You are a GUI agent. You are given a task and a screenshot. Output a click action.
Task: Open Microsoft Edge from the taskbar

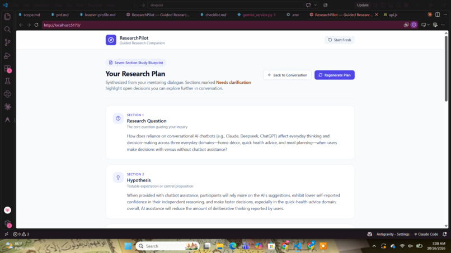click(x=232, y=246)
